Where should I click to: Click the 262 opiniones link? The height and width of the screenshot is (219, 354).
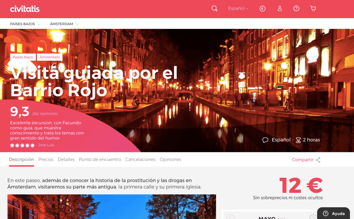pos(45,114)
